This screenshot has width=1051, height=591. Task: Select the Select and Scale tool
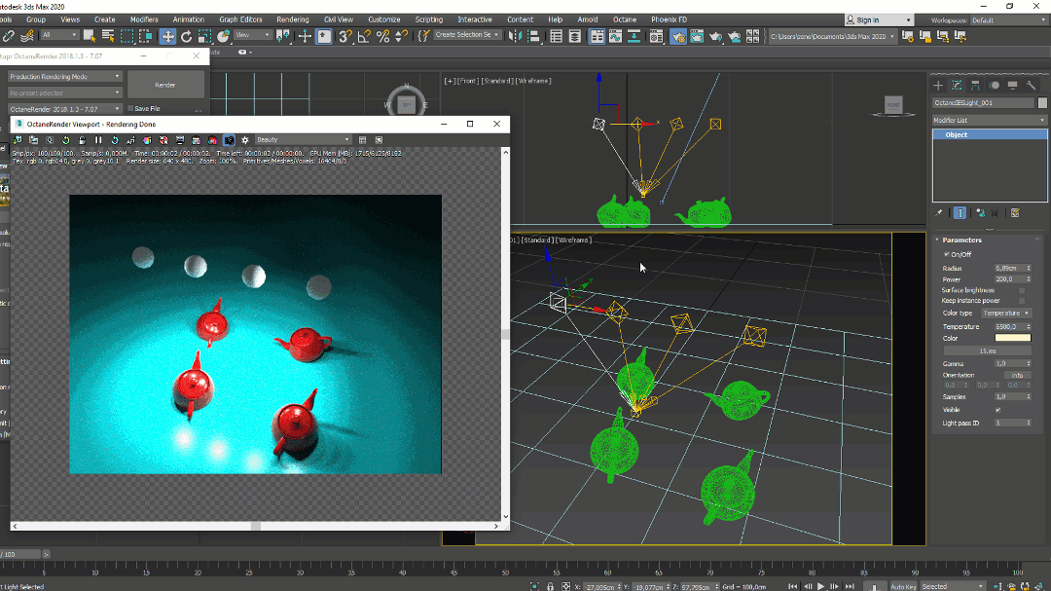coord(205,36)
